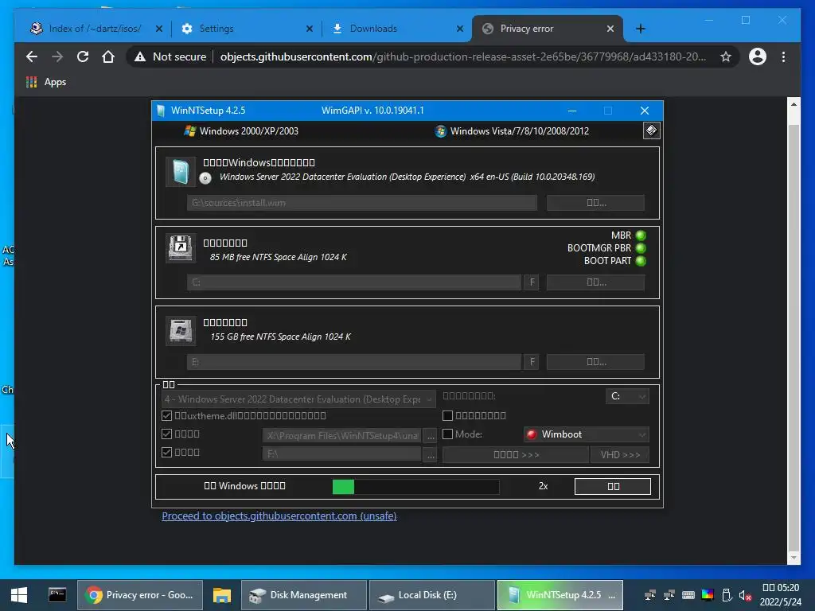Open Windows Start menu
This screenshot has height=611, width=815.
pos(19,595)
